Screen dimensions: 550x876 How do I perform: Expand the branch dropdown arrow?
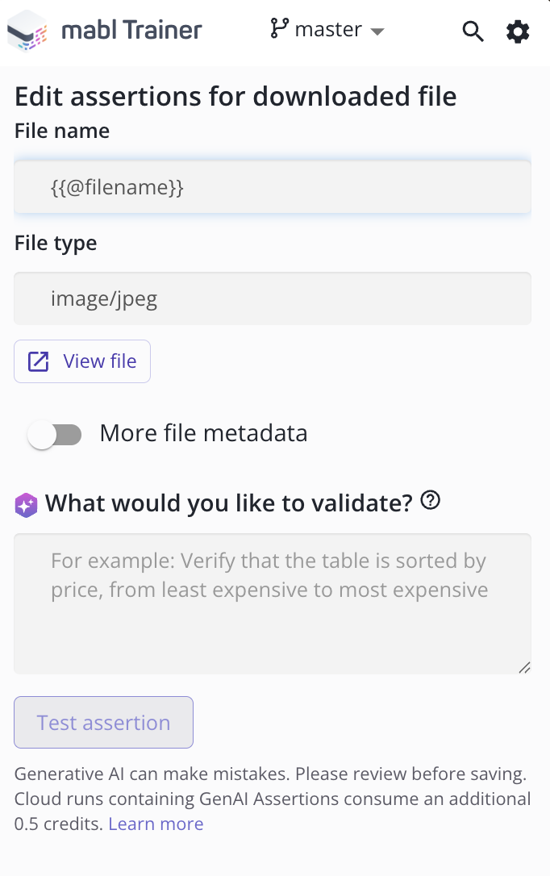pyautogui.click(x=377, y=31)
